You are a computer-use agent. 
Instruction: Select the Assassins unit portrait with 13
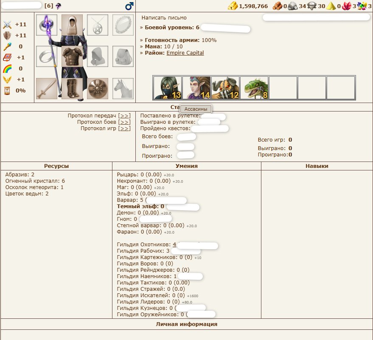[167, 88]
